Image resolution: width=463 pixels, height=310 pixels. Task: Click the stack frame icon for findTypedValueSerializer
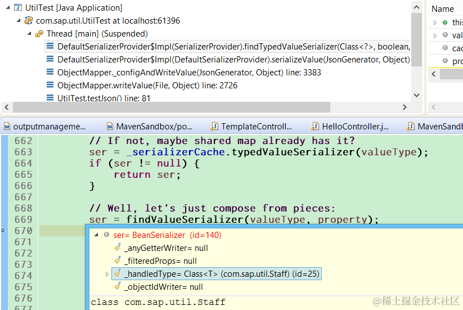click(x=50, y=46)
